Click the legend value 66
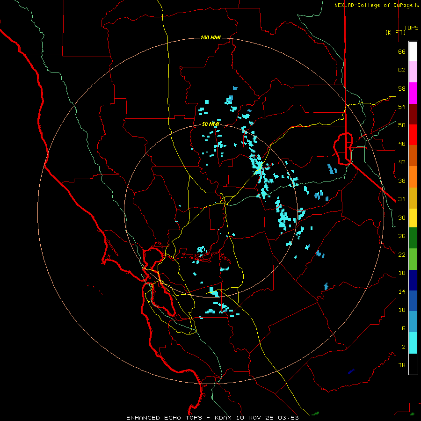The width and height of the screenshot is (421, 421). [402, 51]
